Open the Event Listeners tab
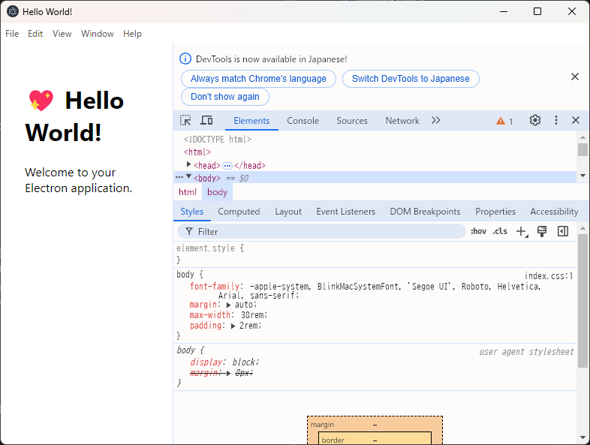The width and height of the screenshot is (590, 445). 346,212
